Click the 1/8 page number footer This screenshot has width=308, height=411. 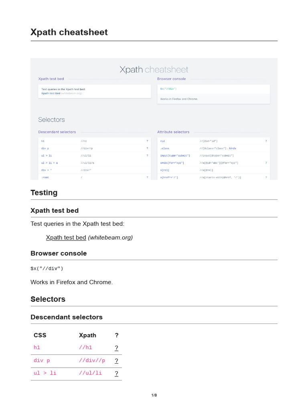point(154,395)
